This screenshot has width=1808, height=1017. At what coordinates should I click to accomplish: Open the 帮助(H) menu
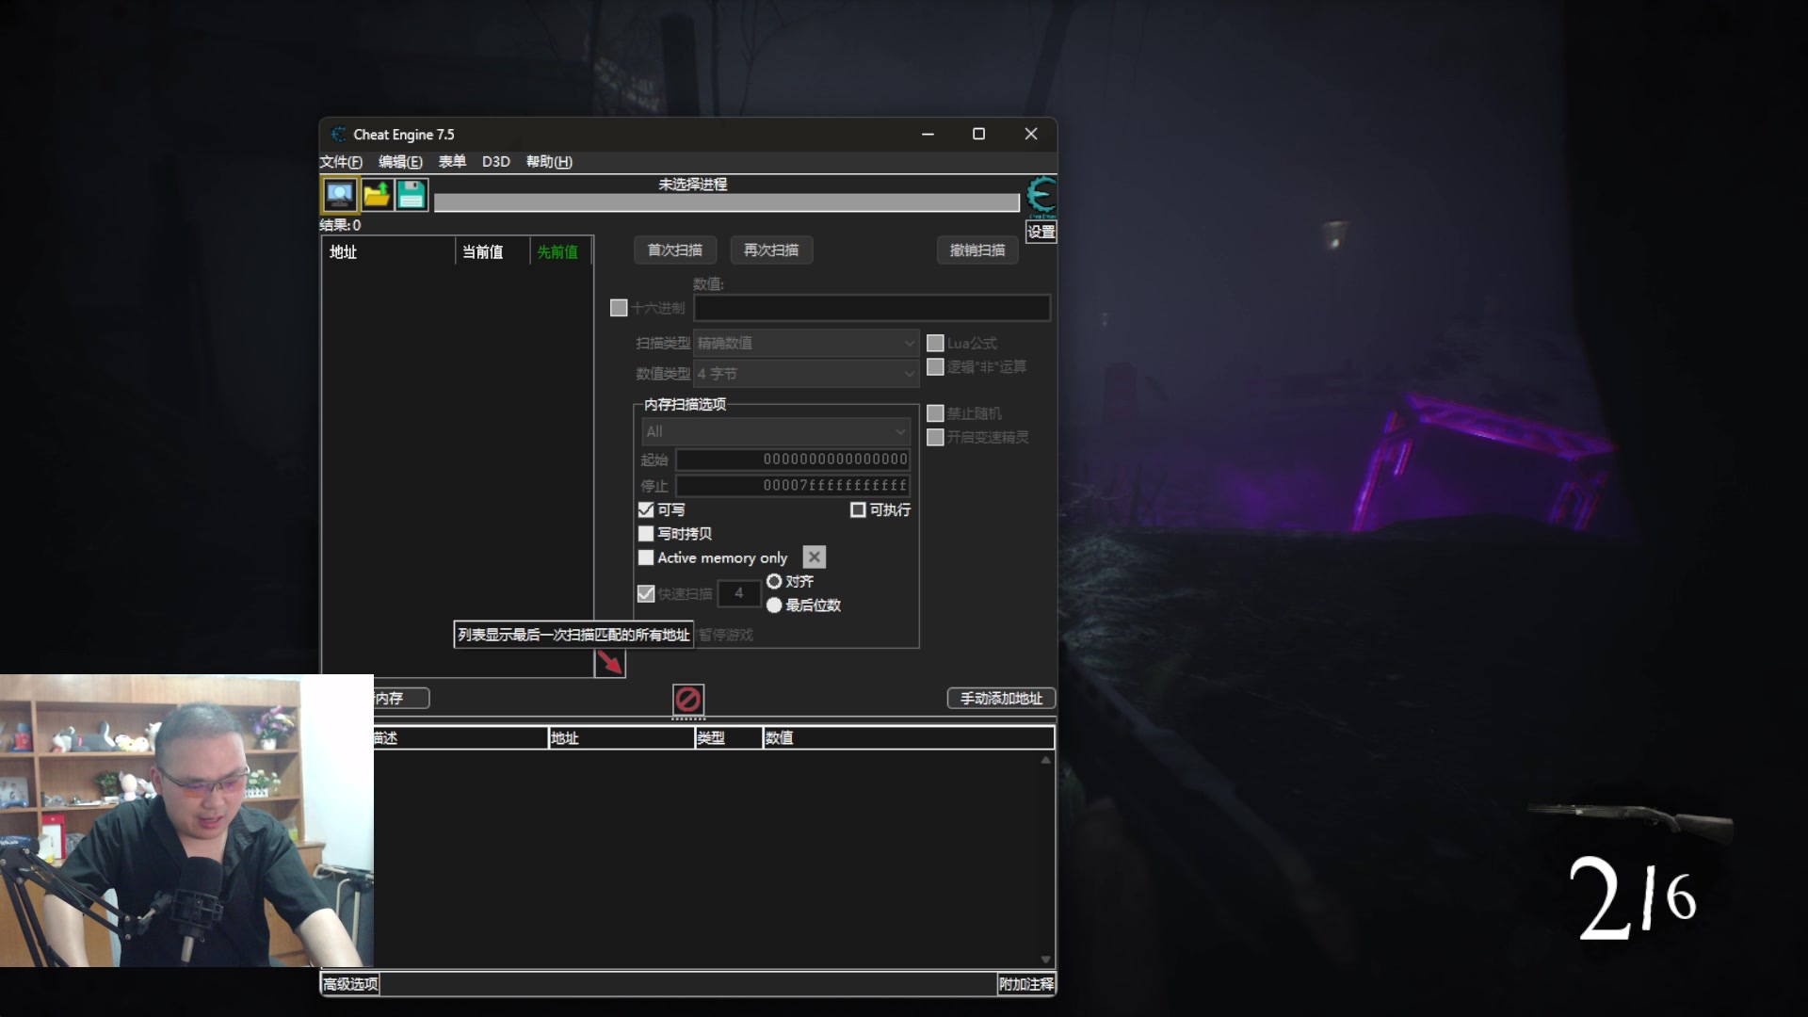(549, 162)
